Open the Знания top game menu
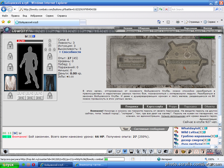224x168 pixels. 128,28
